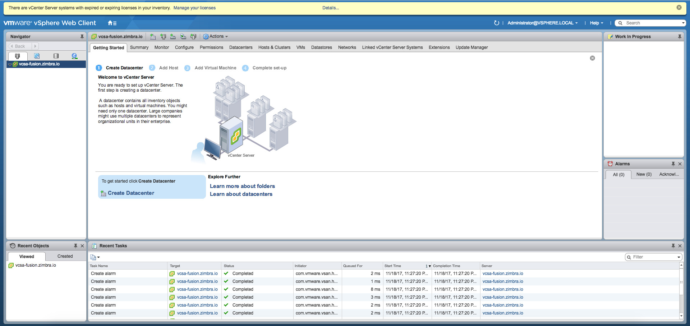Pin the Recent Tasks panel

[673, 246]
